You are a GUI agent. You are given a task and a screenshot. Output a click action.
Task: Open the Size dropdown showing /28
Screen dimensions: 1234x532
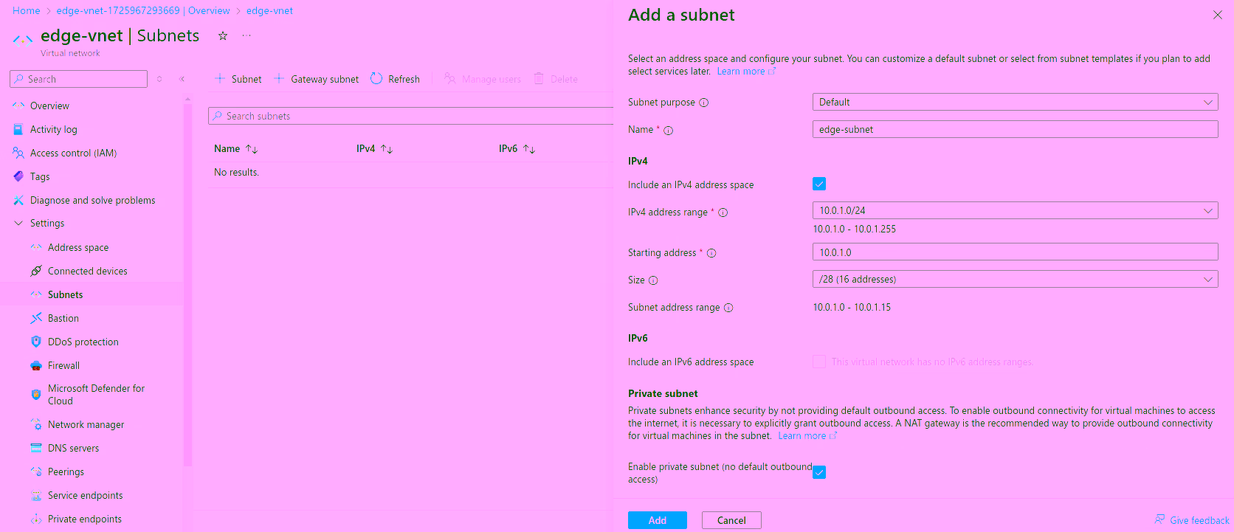[1015, 279]
